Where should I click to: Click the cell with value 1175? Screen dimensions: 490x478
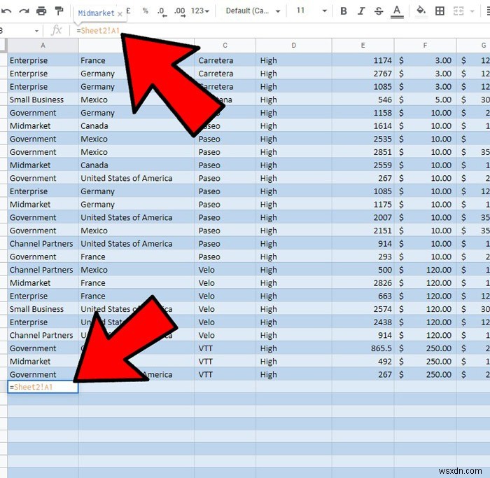click(363, 204)
